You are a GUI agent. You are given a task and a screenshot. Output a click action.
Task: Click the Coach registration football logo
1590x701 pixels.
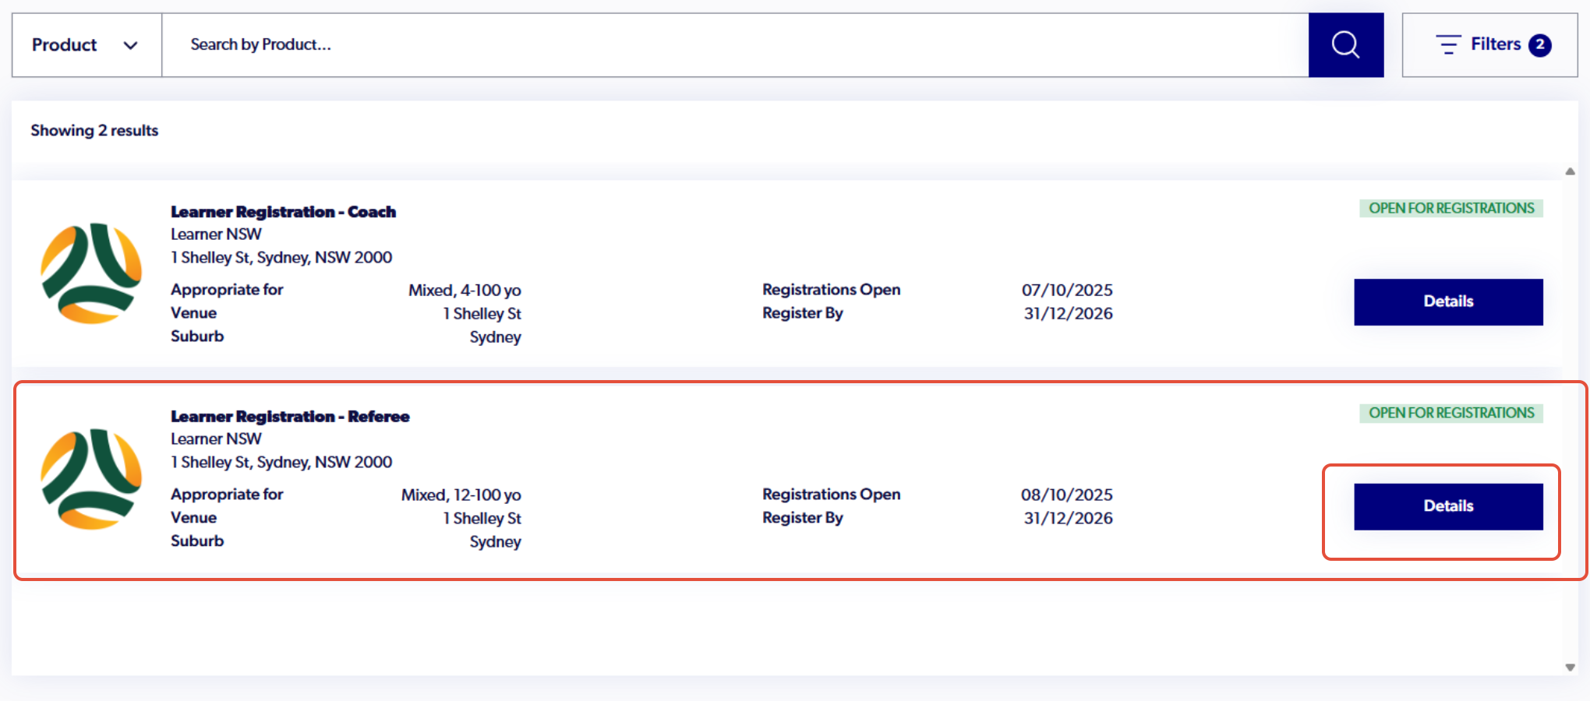(x=91, y=273)
